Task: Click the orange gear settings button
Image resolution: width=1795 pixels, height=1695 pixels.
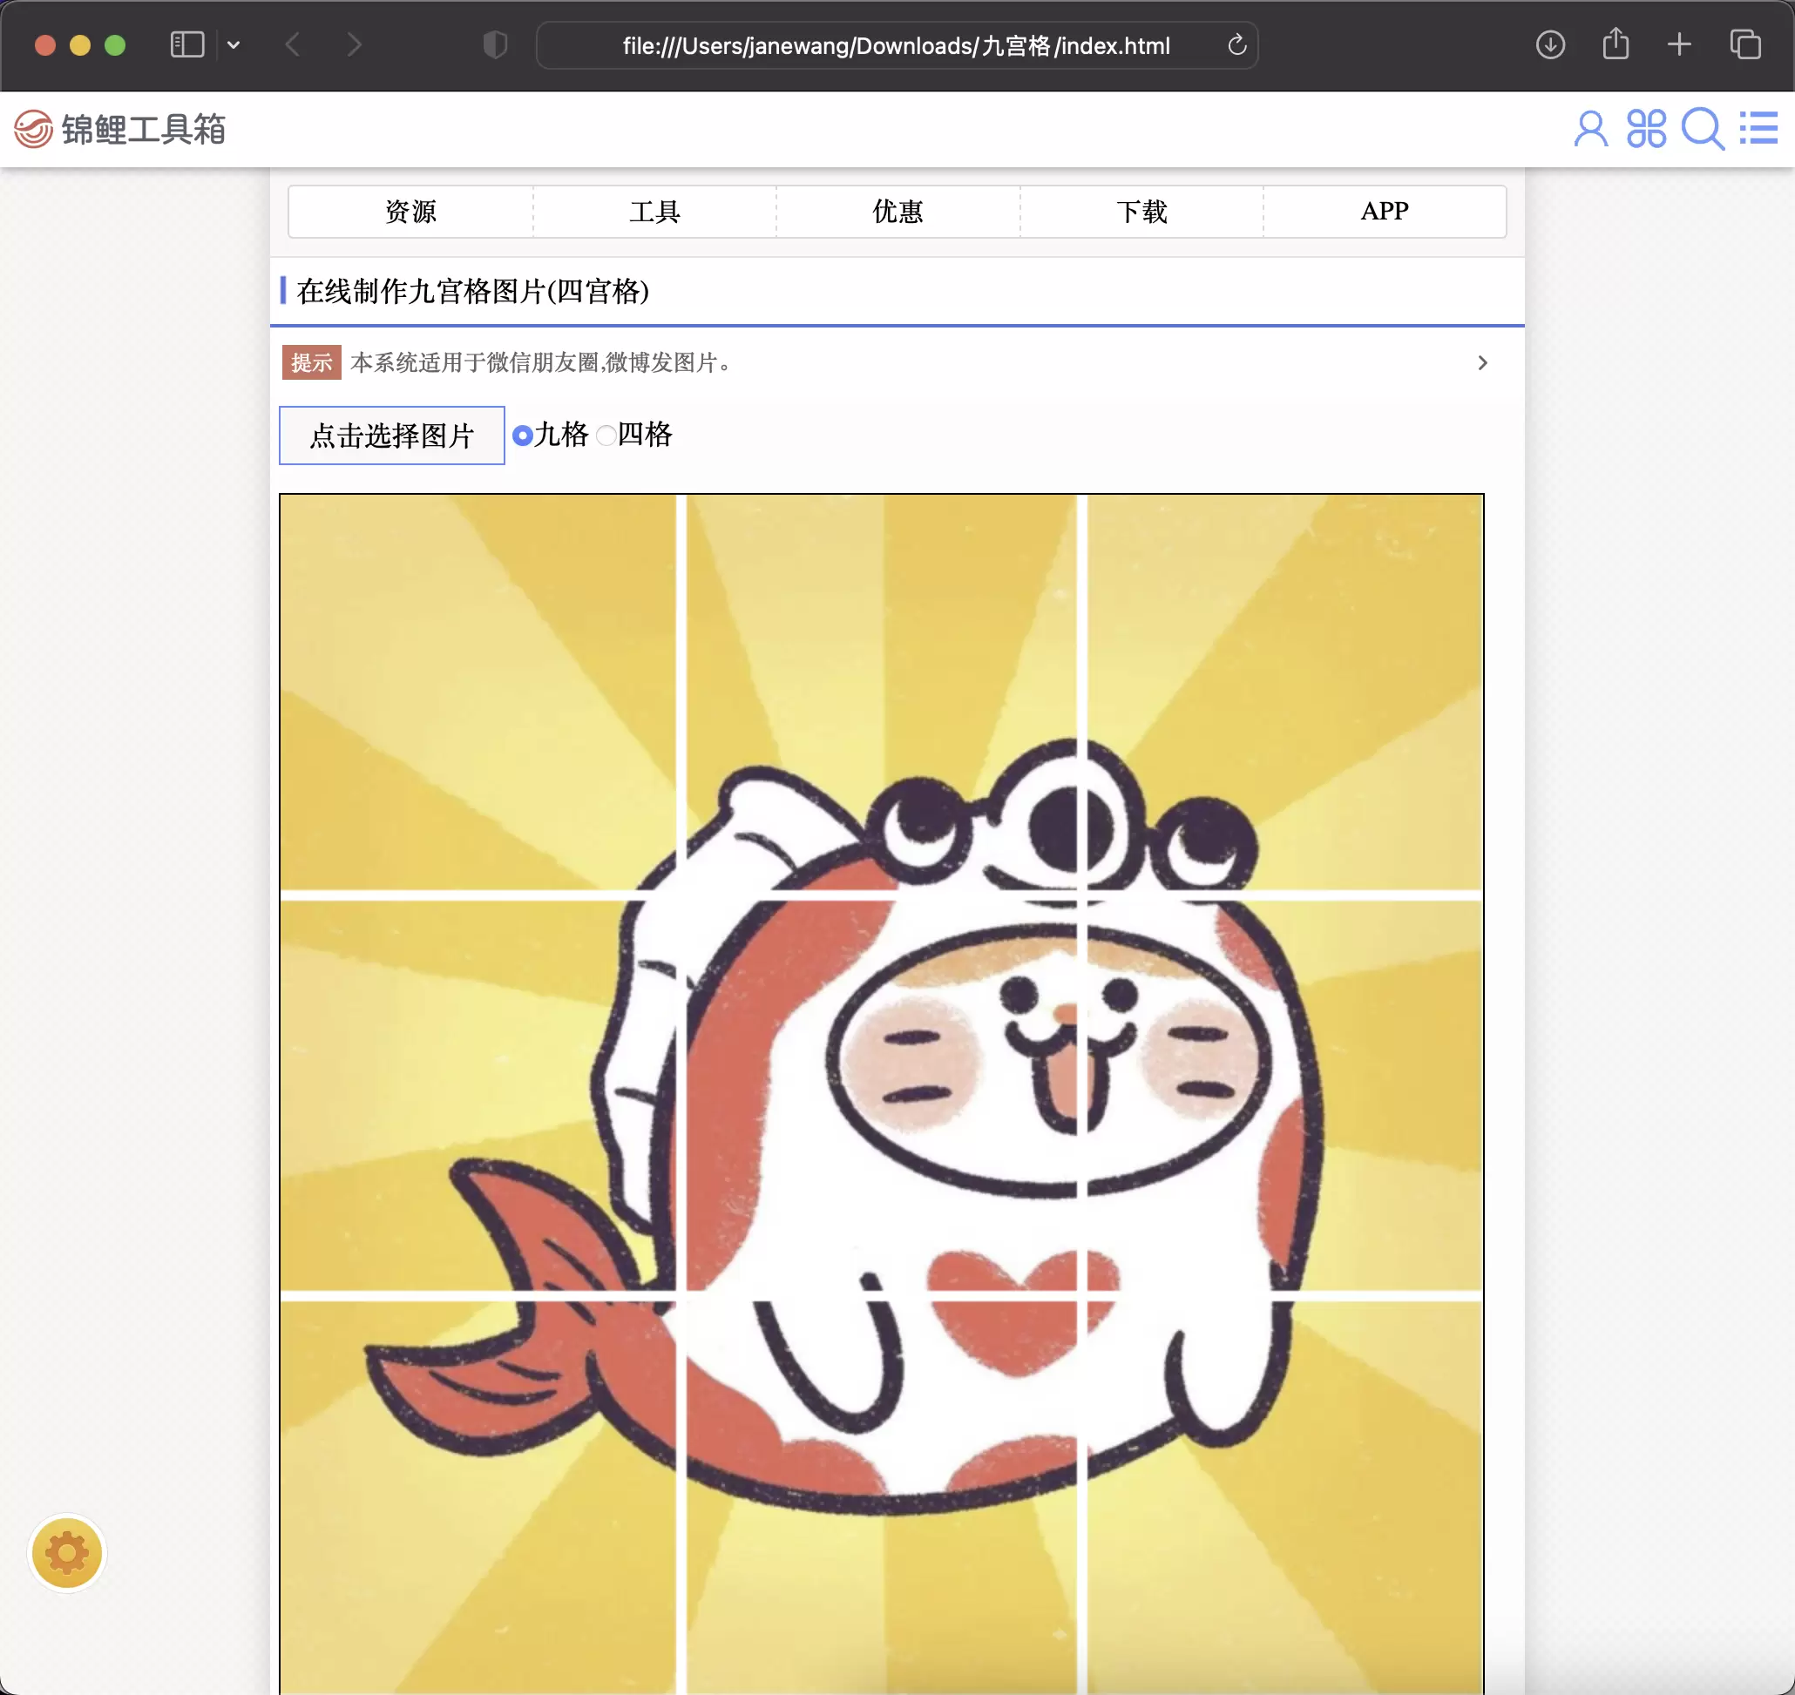Action: click(67, 1553)
